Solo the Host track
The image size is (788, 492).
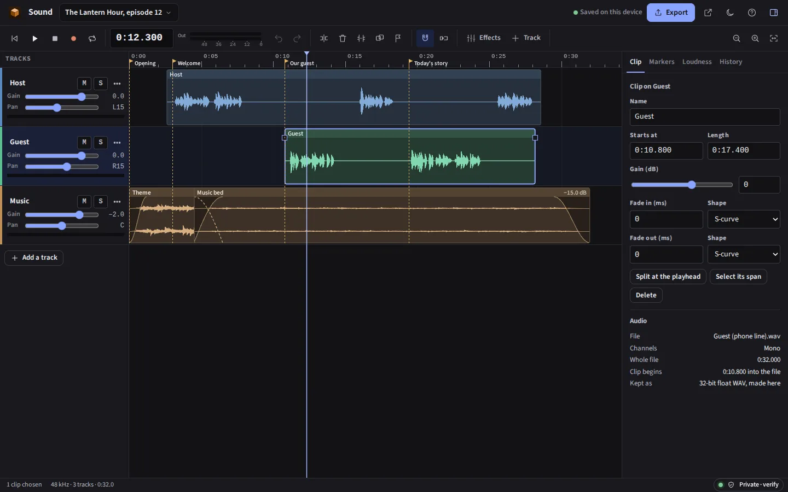pos(101,83)
